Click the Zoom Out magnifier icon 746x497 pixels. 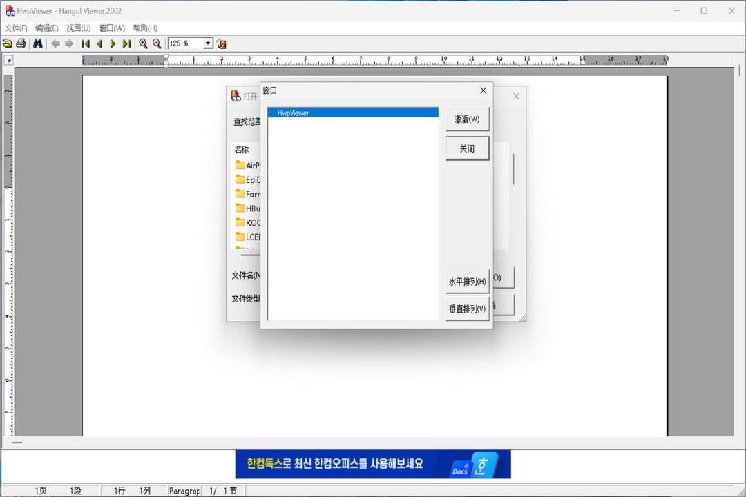click(157, 43)
